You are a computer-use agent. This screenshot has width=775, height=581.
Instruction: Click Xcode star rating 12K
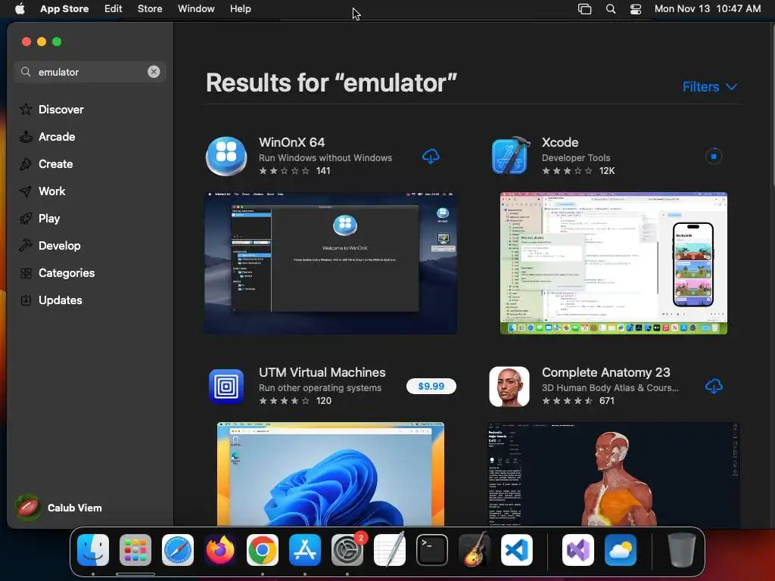pyautogui.click(x=578, y=171)
